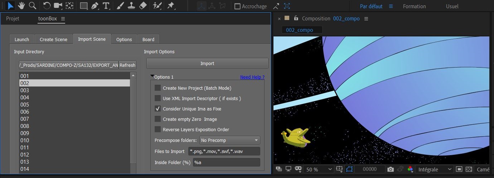The width and height of the screenshot is (494, 178).
Task: Open the Board tab
Action: (148, 39)
